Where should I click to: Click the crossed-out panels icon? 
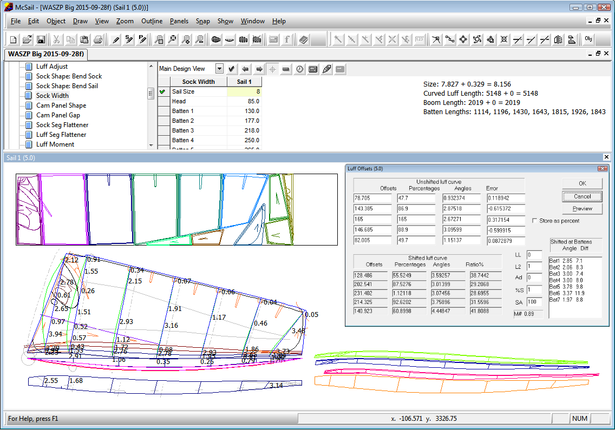click(257, 39)
